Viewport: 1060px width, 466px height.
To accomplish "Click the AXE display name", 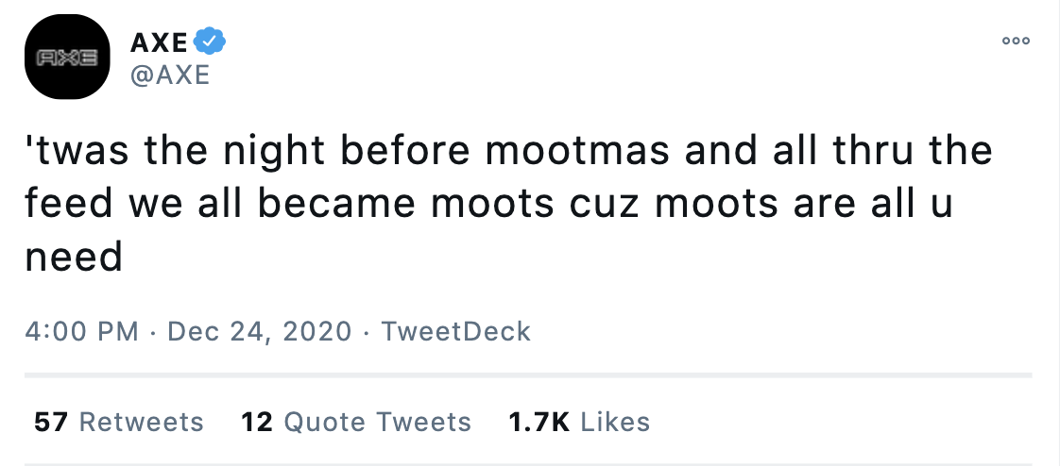I will 158,42.
